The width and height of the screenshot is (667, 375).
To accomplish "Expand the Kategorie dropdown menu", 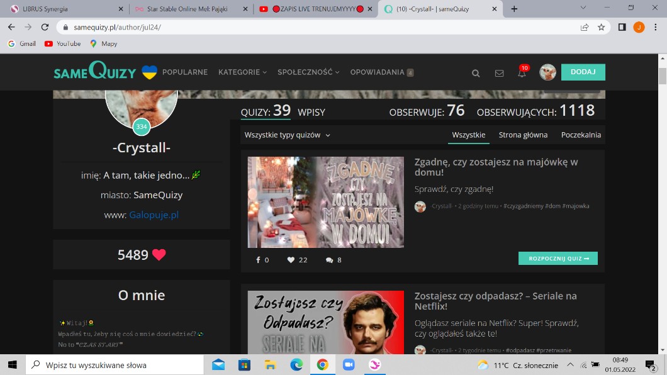I will coord(242,72).
